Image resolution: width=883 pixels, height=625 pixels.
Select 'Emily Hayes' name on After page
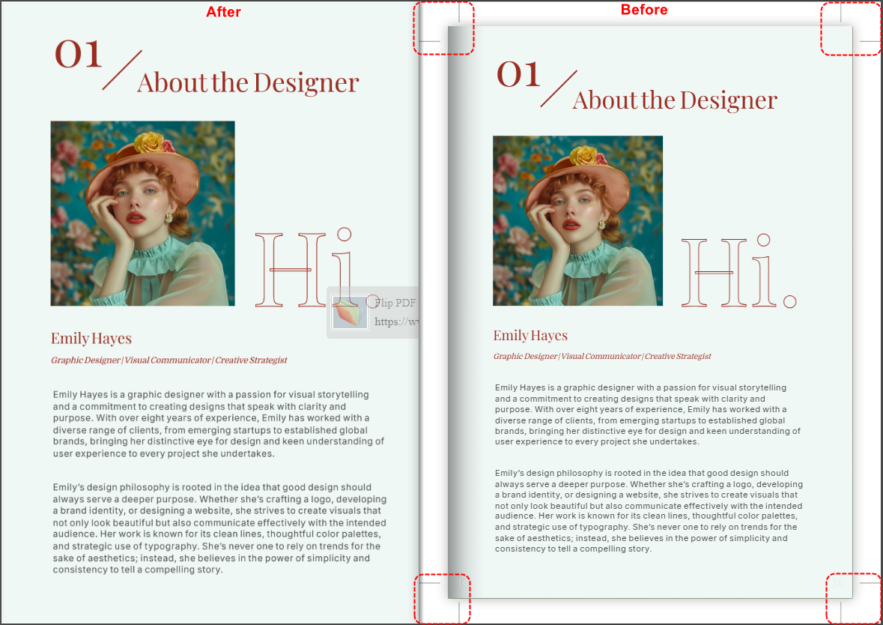click(x=91, y=339)
